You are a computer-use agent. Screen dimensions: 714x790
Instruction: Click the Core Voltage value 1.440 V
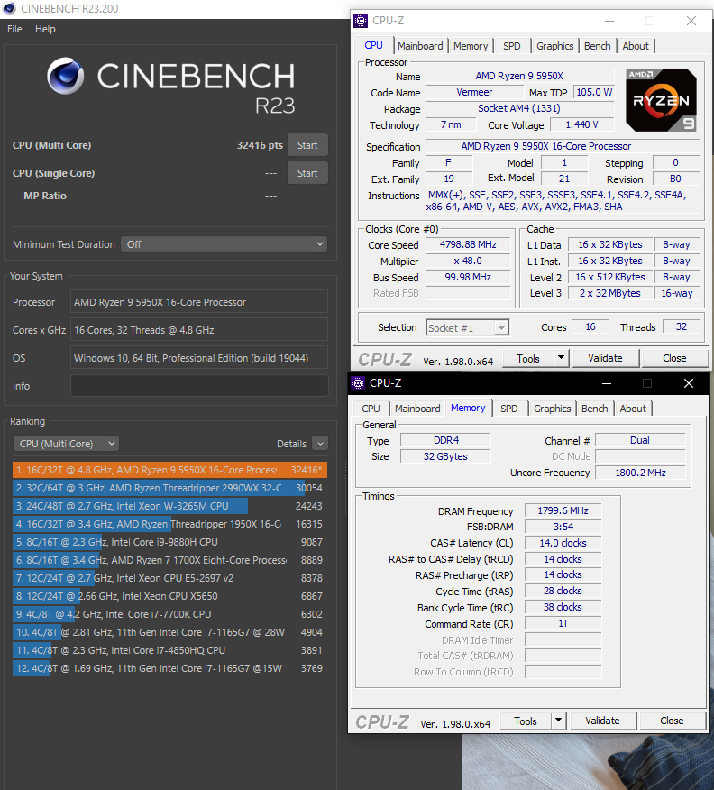tap(582, 124)
